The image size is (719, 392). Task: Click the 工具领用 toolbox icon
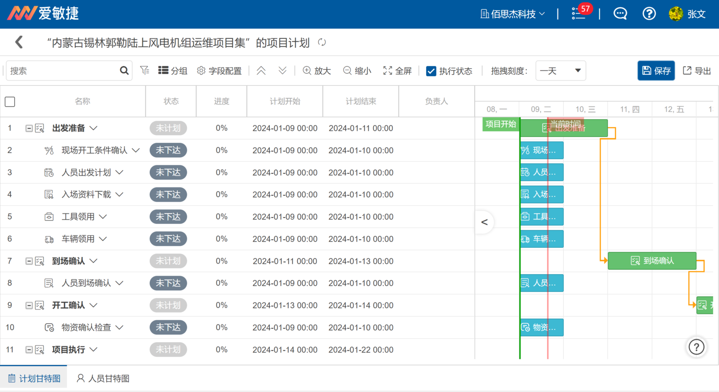[49, 217]
